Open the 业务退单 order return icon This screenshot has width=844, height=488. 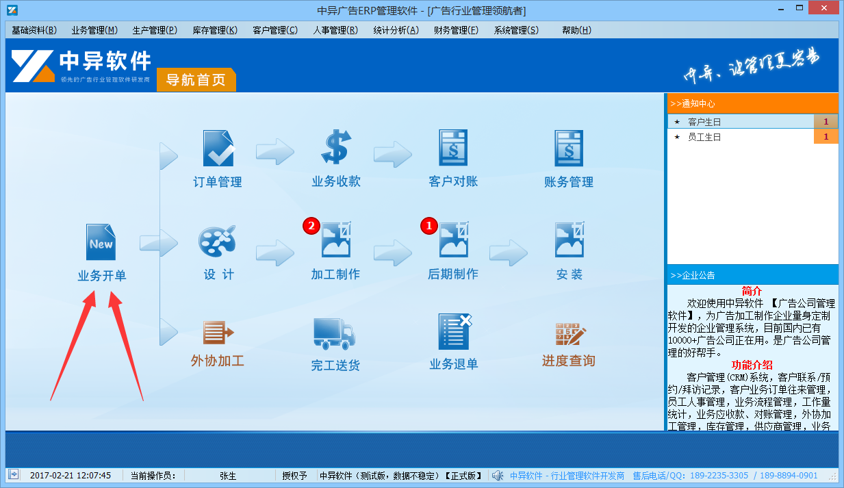coord(455,332)
